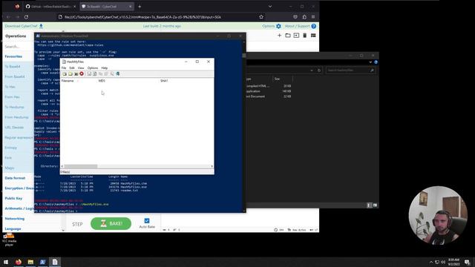Select To Hex operation in Favourites
This screenshot has width=475, height=267.
[10, 87]
